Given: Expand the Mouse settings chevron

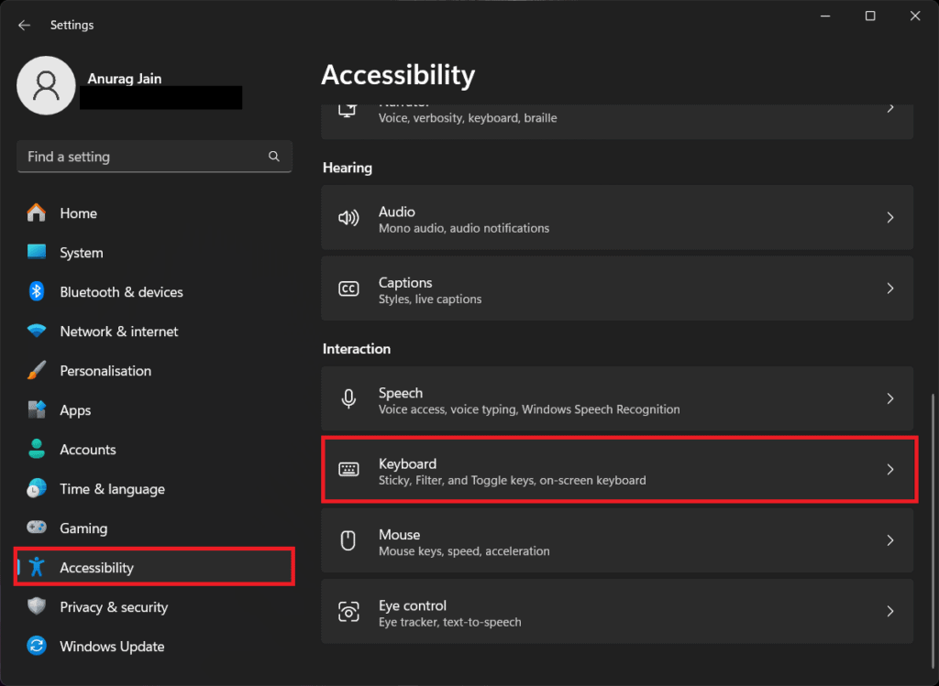Looking at the screenshot, I should [x=889, y=540].
